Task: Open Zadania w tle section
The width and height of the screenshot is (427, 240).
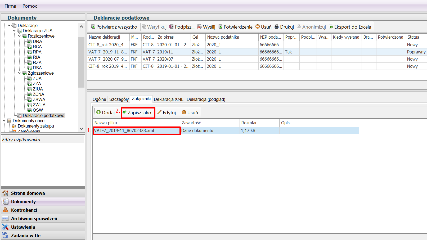Action: pyautogui.click(x=43, y=236)
